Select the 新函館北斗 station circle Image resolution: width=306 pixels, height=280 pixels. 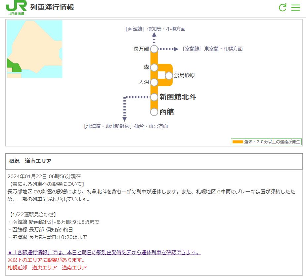click(x=154, y=97)
